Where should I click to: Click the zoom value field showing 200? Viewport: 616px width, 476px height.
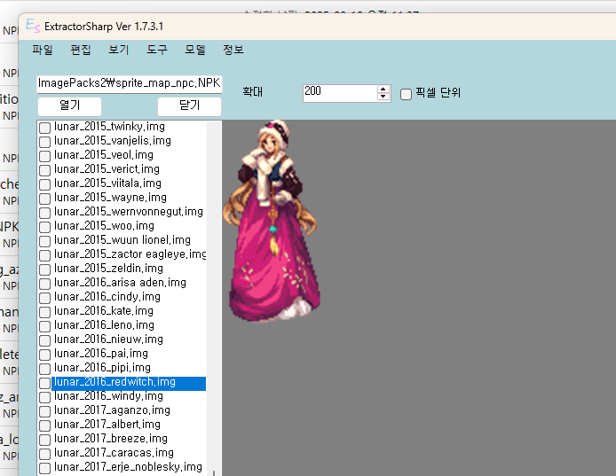click(x=338, y=92)
